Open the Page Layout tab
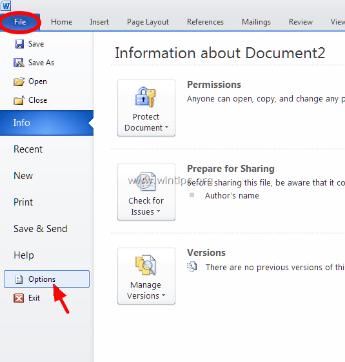 (x=148, y=22)
